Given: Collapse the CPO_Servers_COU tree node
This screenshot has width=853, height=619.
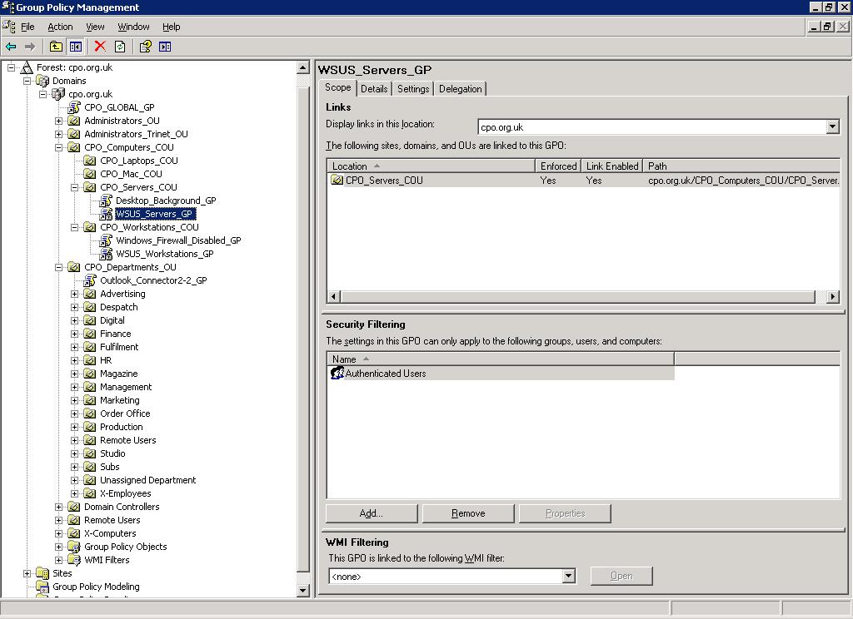Looking at the screenshot, I should 74,187.
